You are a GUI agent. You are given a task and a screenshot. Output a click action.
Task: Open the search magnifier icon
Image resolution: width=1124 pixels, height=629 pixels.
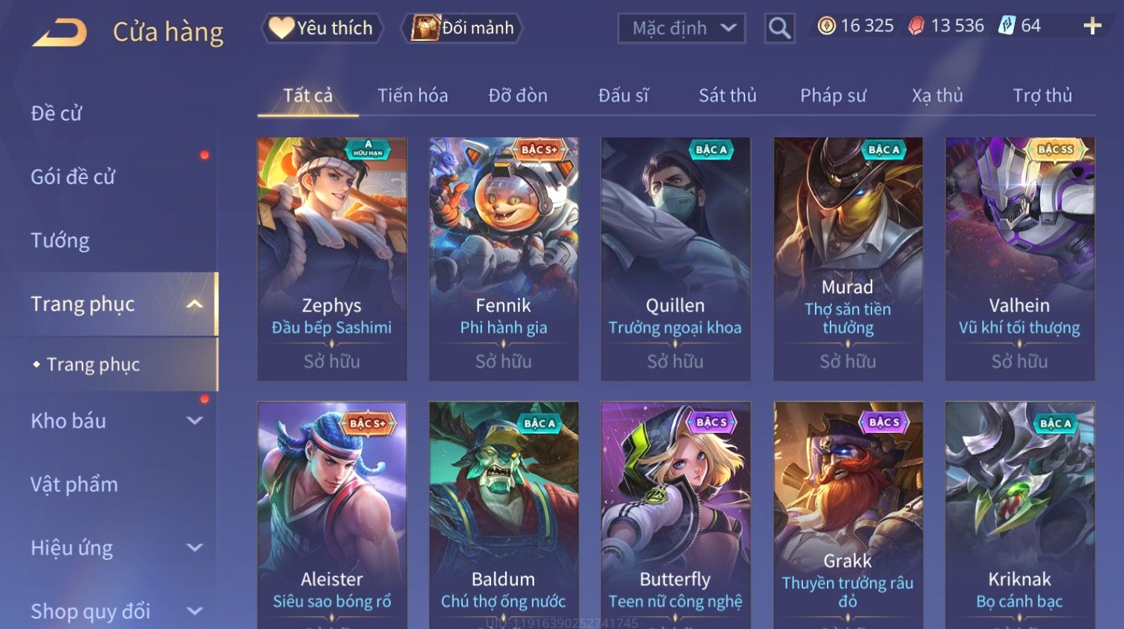779,28
